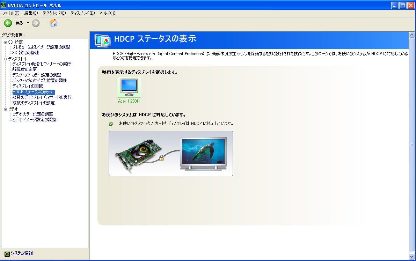416x261 pixels.
Task: Collapse the 3D 設定 tree node
Action: (5, 43)
